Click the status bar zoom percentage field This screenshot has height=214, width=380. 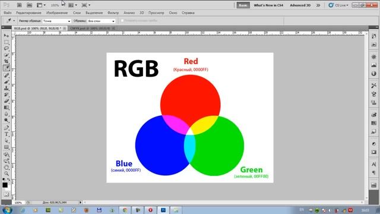tap(18, 202)
